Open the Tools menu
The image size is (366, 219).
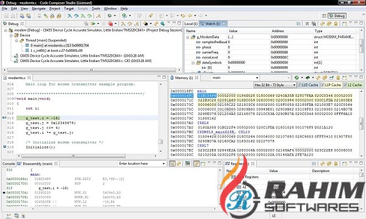96,9
